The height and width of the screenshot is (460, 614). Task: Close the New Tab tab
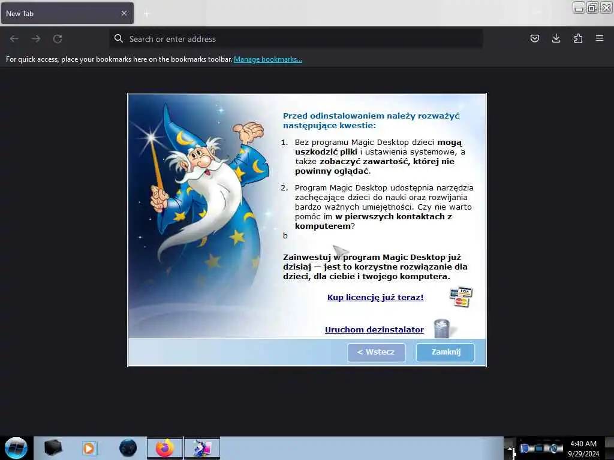[124, 13]
